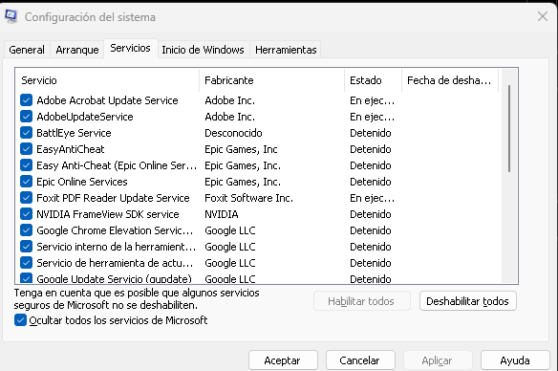Open help with the Ayuda button
This screenshot has width=558, height=371.
pyautogui.click(x=515, y=360)
